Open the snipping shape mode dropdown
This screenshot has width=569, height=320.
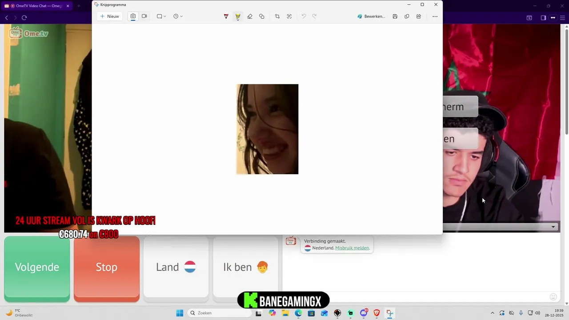tap(161, 16)
